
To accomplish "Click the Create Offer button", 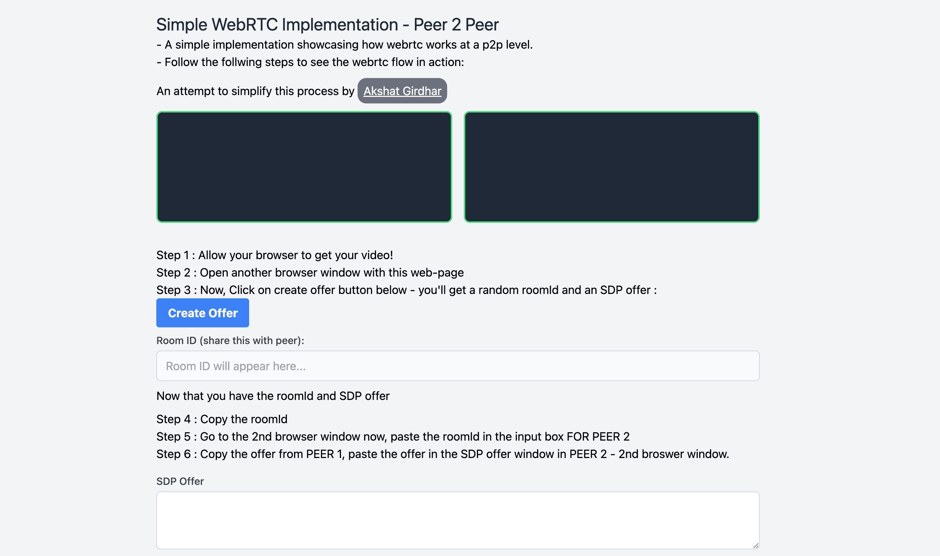I will coord(202,313).
